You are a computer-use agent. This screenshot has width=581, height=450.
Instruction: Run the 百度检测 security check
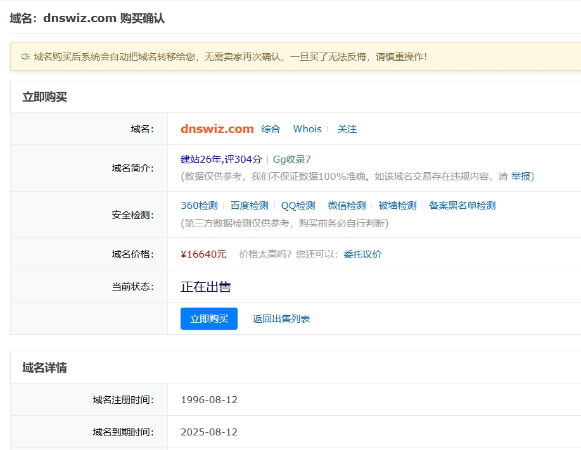tap(249, 206)
